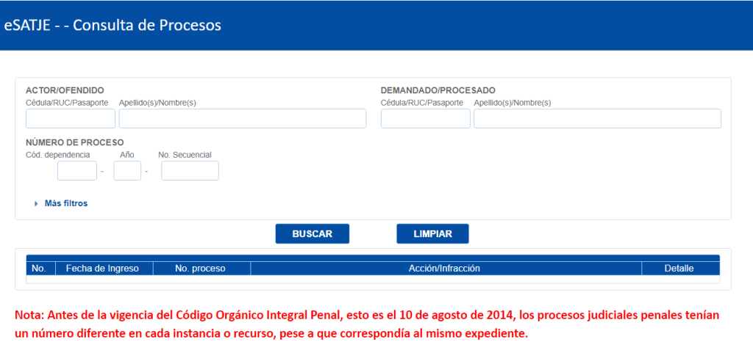The image size is (753, 350).
Task: Click the BUSCAR button
Action: (312, 234)
